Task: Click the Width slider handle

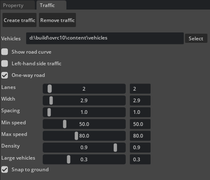Action: (x=51, y=101)
